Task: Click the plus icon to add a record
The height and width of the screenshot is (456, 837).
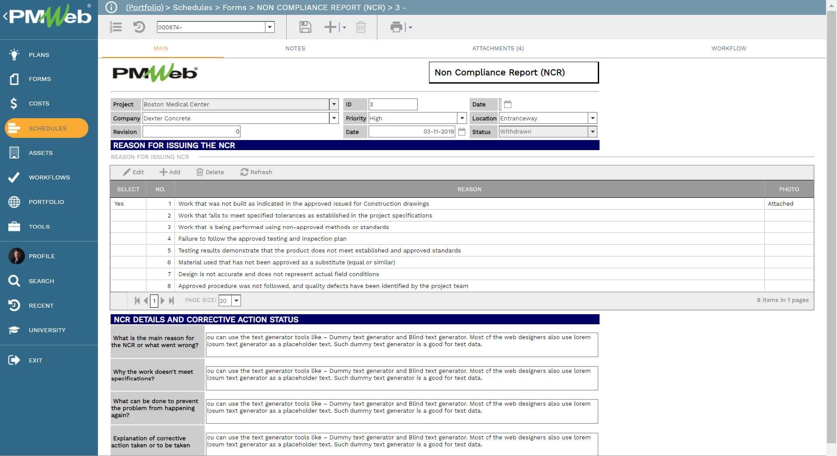Action: pos(330,27)
